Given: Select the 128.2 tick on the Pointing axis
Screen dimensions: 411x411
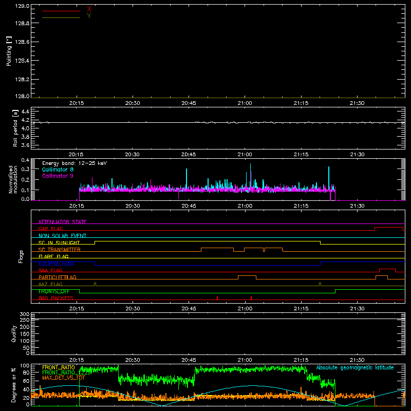Looking at the screenshot, I should (x=22, y=80).
